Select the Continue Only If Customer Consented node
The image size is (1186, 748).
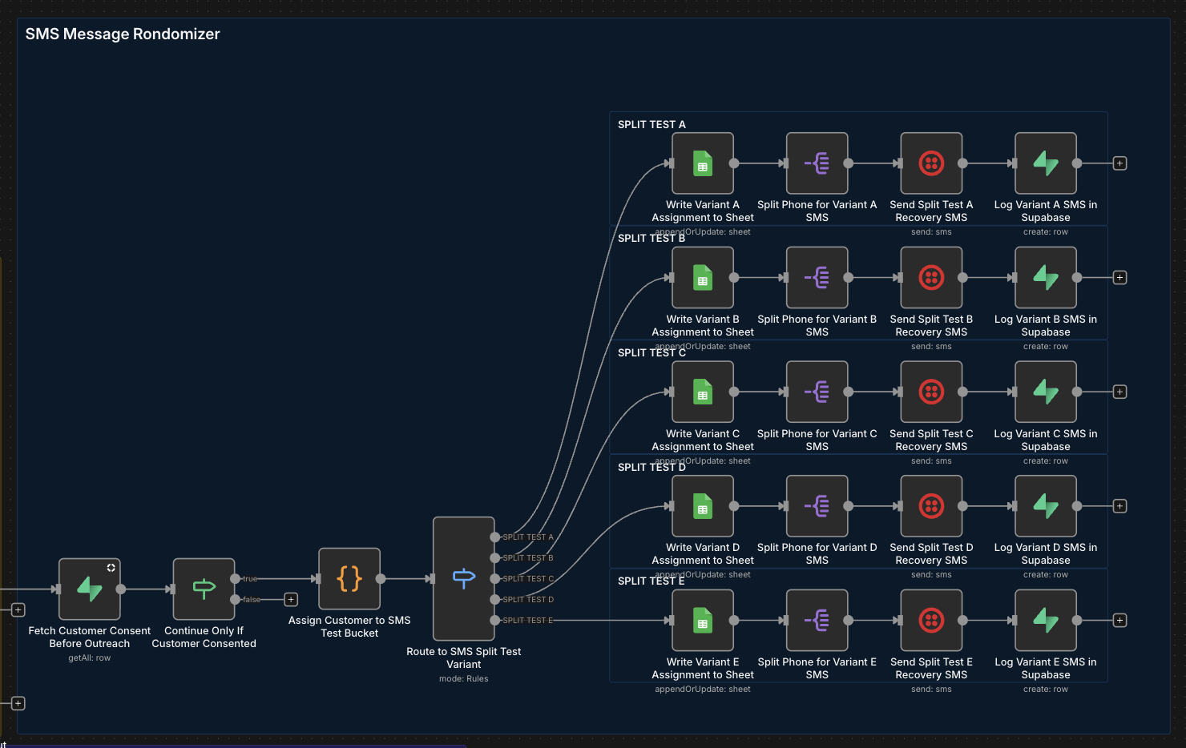204,589
